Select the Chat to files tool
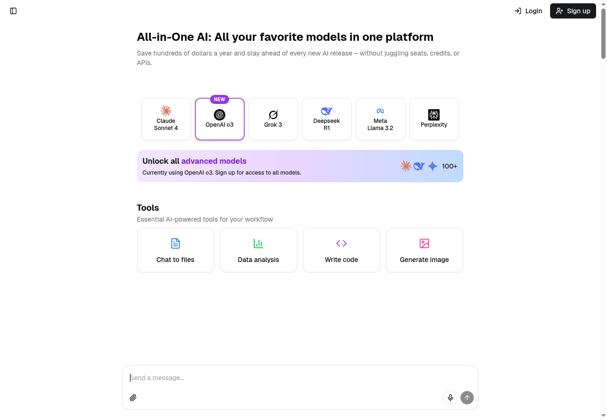 tap(175, 250)
